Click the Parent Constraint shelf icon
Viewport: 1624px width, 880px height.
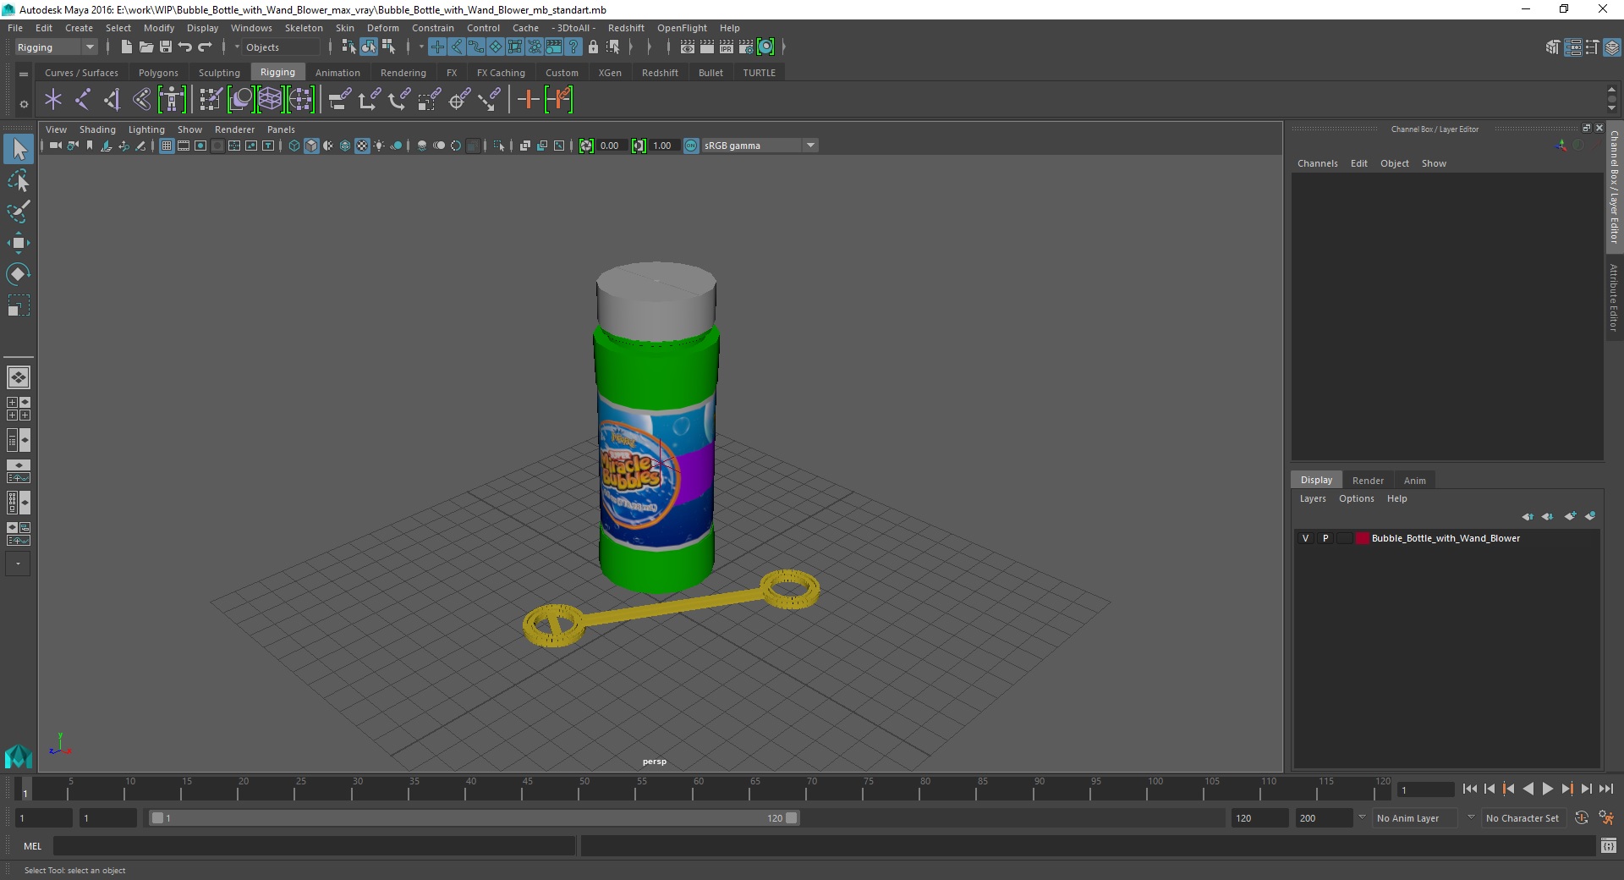[x=339, y=100]
